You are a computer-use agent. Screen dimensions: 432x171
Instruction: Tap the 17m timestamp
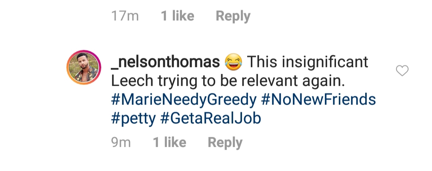(125, 16)
